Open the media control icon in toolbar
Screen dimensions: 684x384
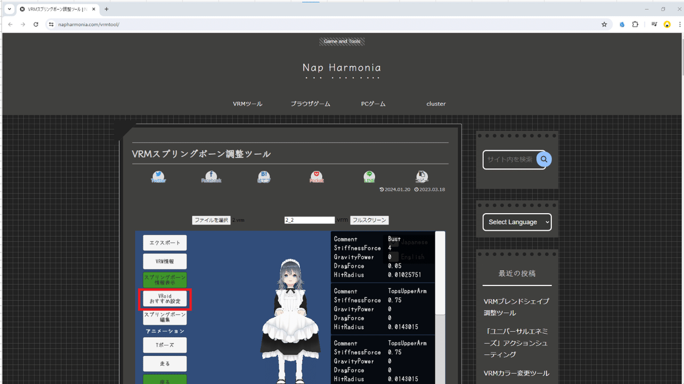coord(654,24)
